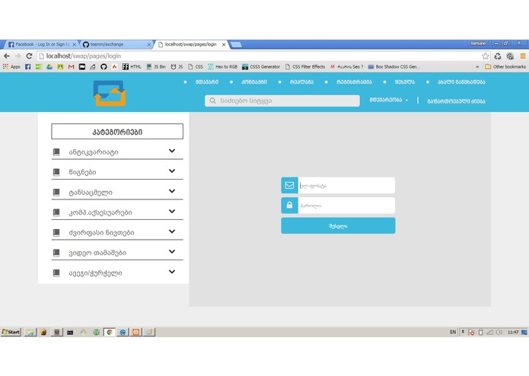
Task: Open the Box Shadow CSS Gen bookmark
Action: (x=394, y=67)
